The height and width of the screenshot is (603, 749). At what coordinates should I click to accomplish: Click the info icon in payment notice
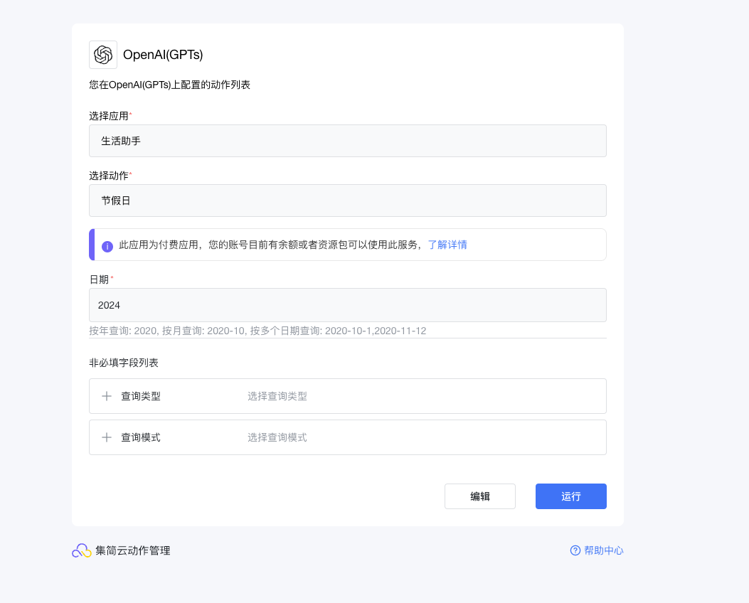click(x=107, y=246)
